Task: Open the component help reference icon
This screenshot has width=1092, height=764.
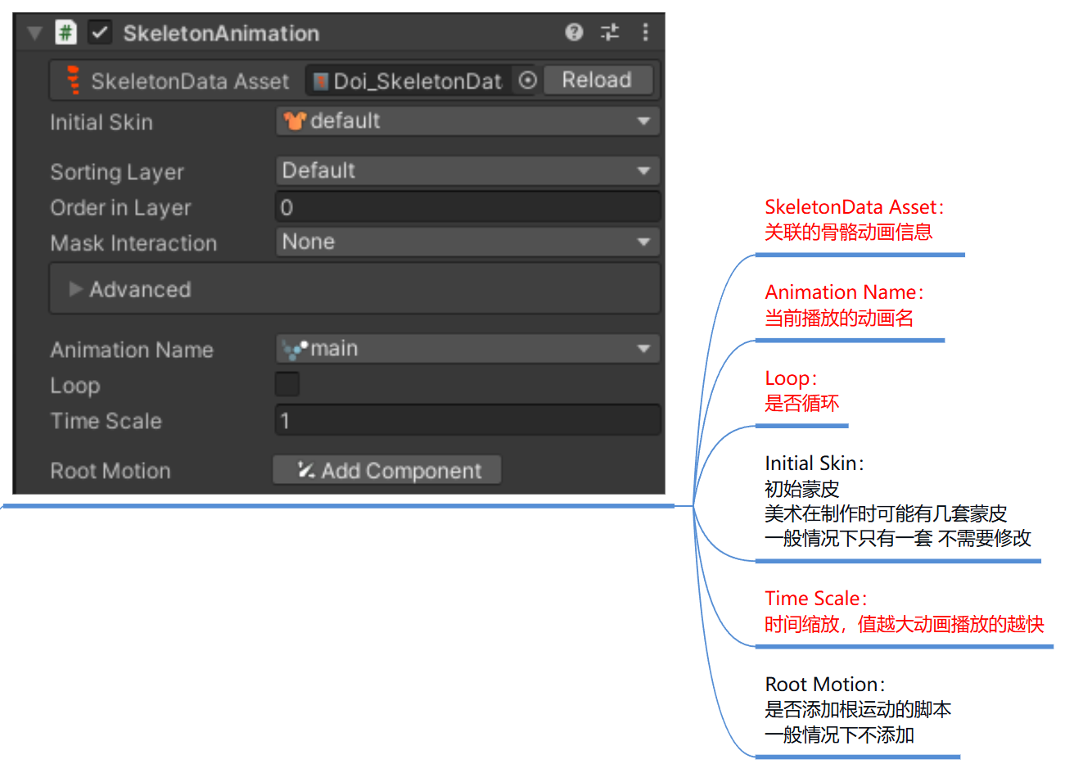Action: coord(574,32)
